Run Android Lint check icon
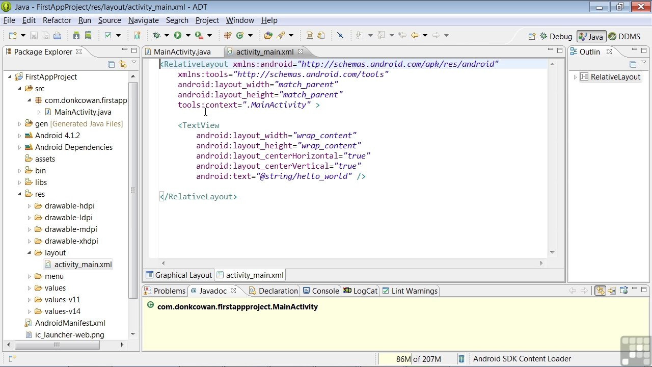Image resolution: width=652 pixels, height=367 pixels. 108,35
